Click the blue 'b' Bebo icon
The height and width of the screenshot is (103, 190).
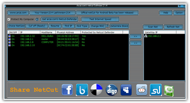(82, 90)
